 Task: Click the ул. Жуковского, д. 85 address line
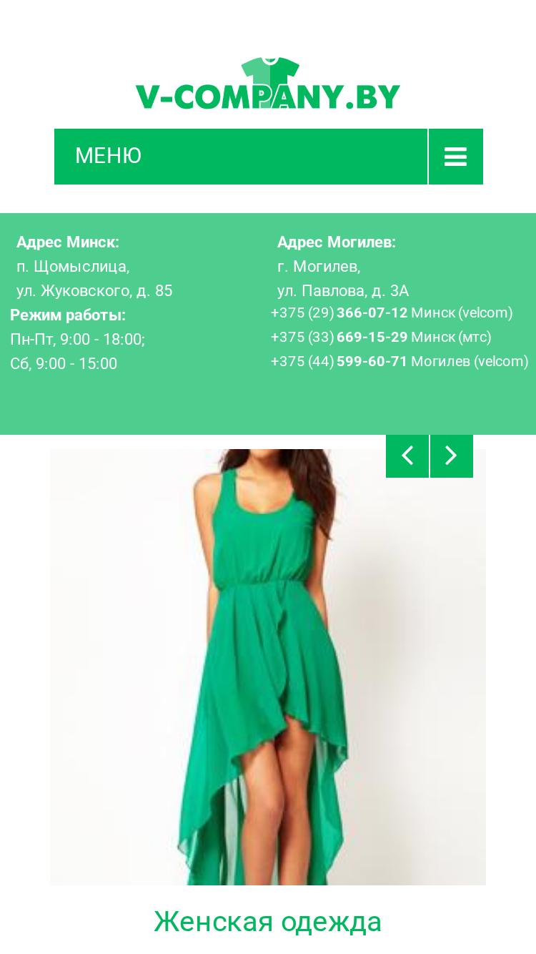click(94, 291)
